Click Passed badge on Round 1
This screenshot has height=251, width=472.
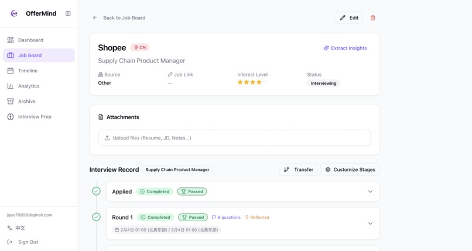(193, 217)
